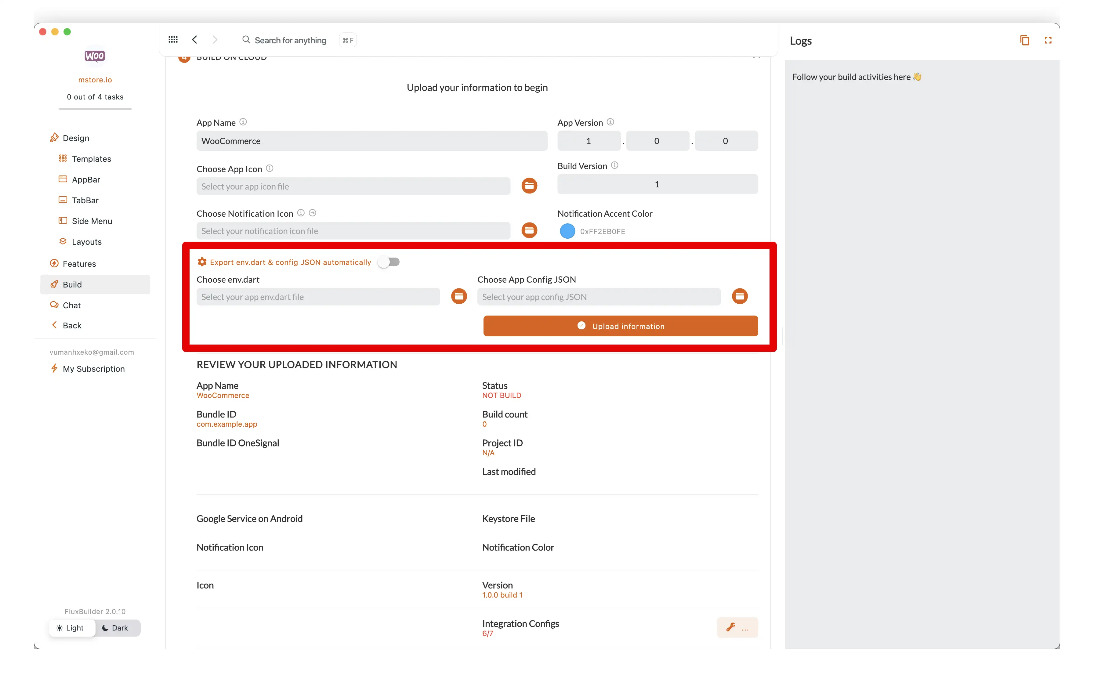Open My Subscription link

94,369
